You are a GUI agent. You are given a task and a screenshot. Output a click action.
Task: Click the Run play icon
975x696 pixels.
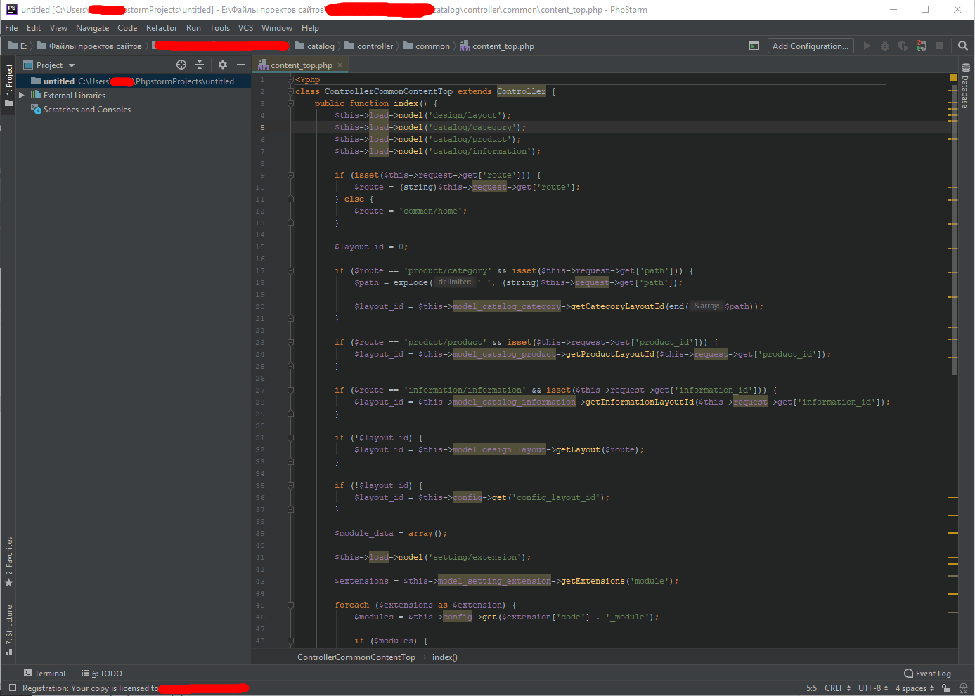(x=867, y=46)
